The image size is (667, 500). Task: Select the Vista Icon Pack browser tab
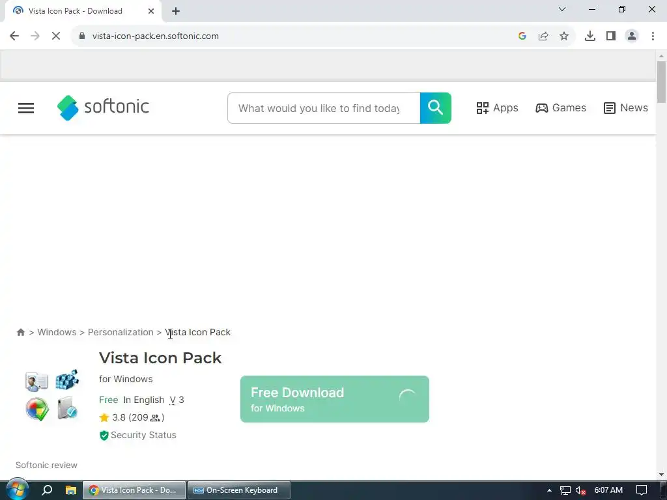point(83,11)
